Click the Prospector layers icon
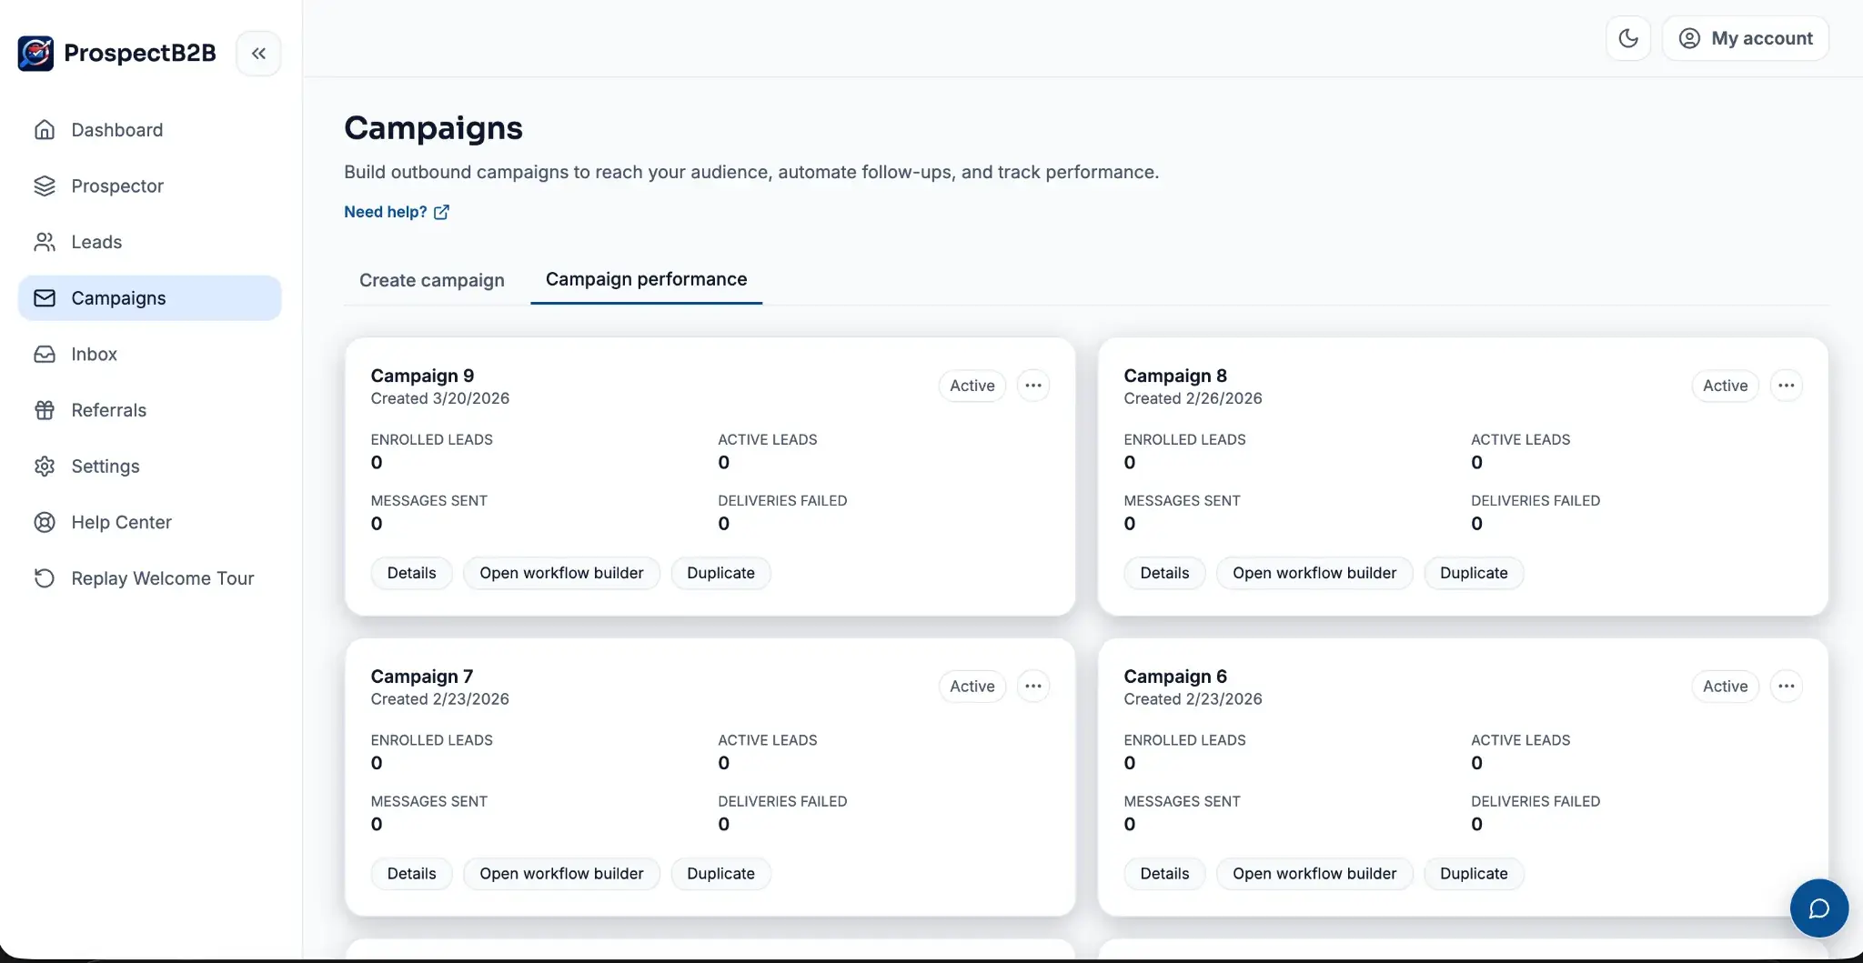Screen dimensions: 1863x963 click(45, 186)
